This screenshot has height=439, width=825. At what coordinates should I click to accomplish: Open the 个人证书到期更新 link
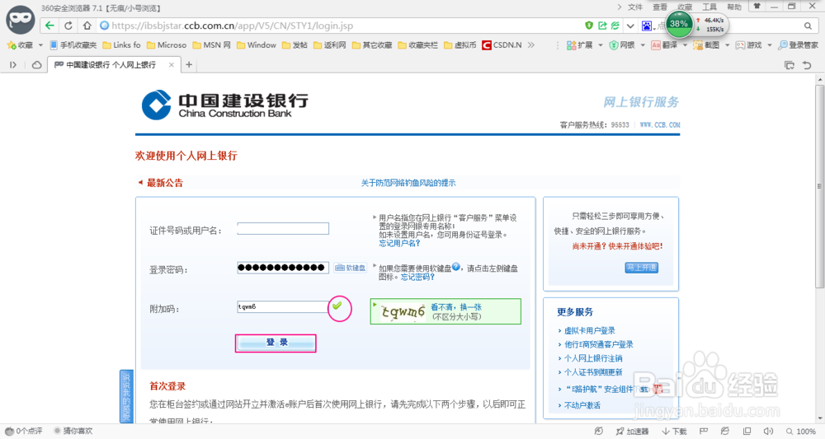pos(593,372)
